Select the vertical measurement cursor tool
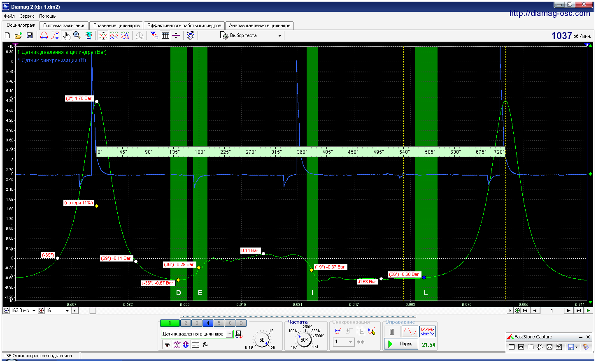This screenshot has width=596, height=361. tap(55, 36)
